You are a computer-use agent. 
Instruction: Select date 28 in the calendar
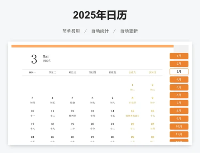[x=112, y=137]
